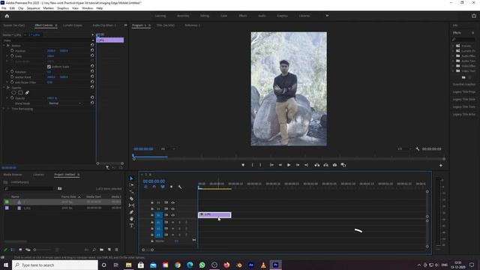Delete selected item with trash icon
This screenshot has width=480, height=270.
pos(117,250)
